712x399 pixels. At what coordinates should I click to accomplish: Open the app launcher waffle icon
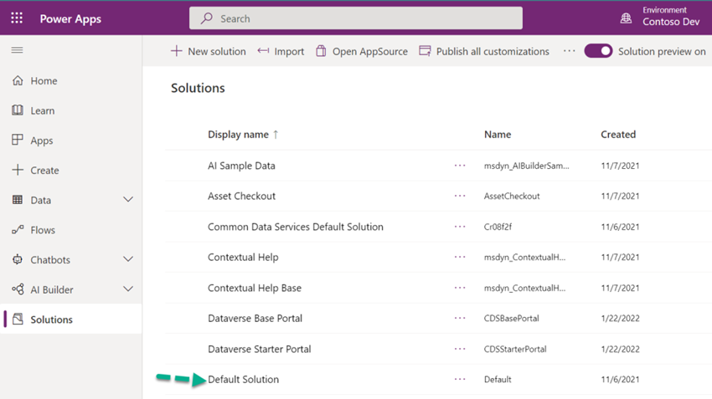tap(17, 18)
